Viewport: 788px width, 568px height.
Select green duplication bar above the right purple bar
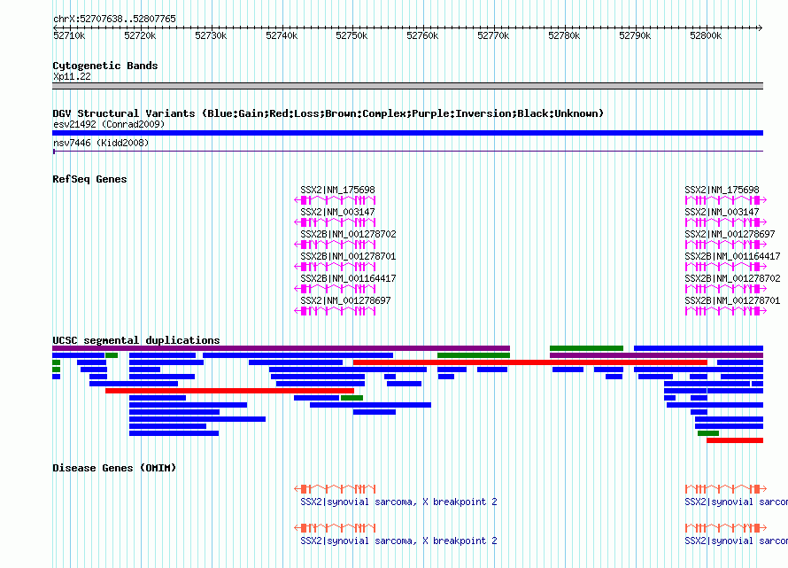click(586, 348)
